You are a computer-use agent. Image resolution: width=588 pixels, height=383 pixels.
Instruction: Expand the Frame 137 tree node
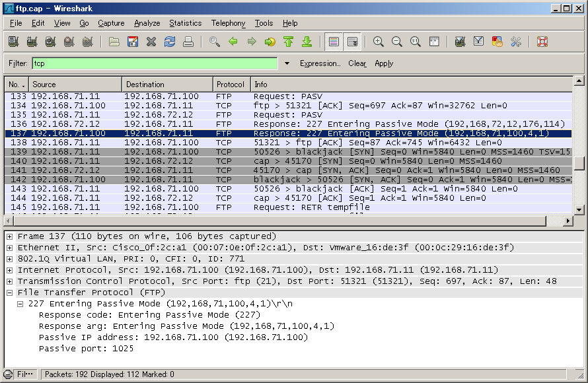click(x=10, y=236)
